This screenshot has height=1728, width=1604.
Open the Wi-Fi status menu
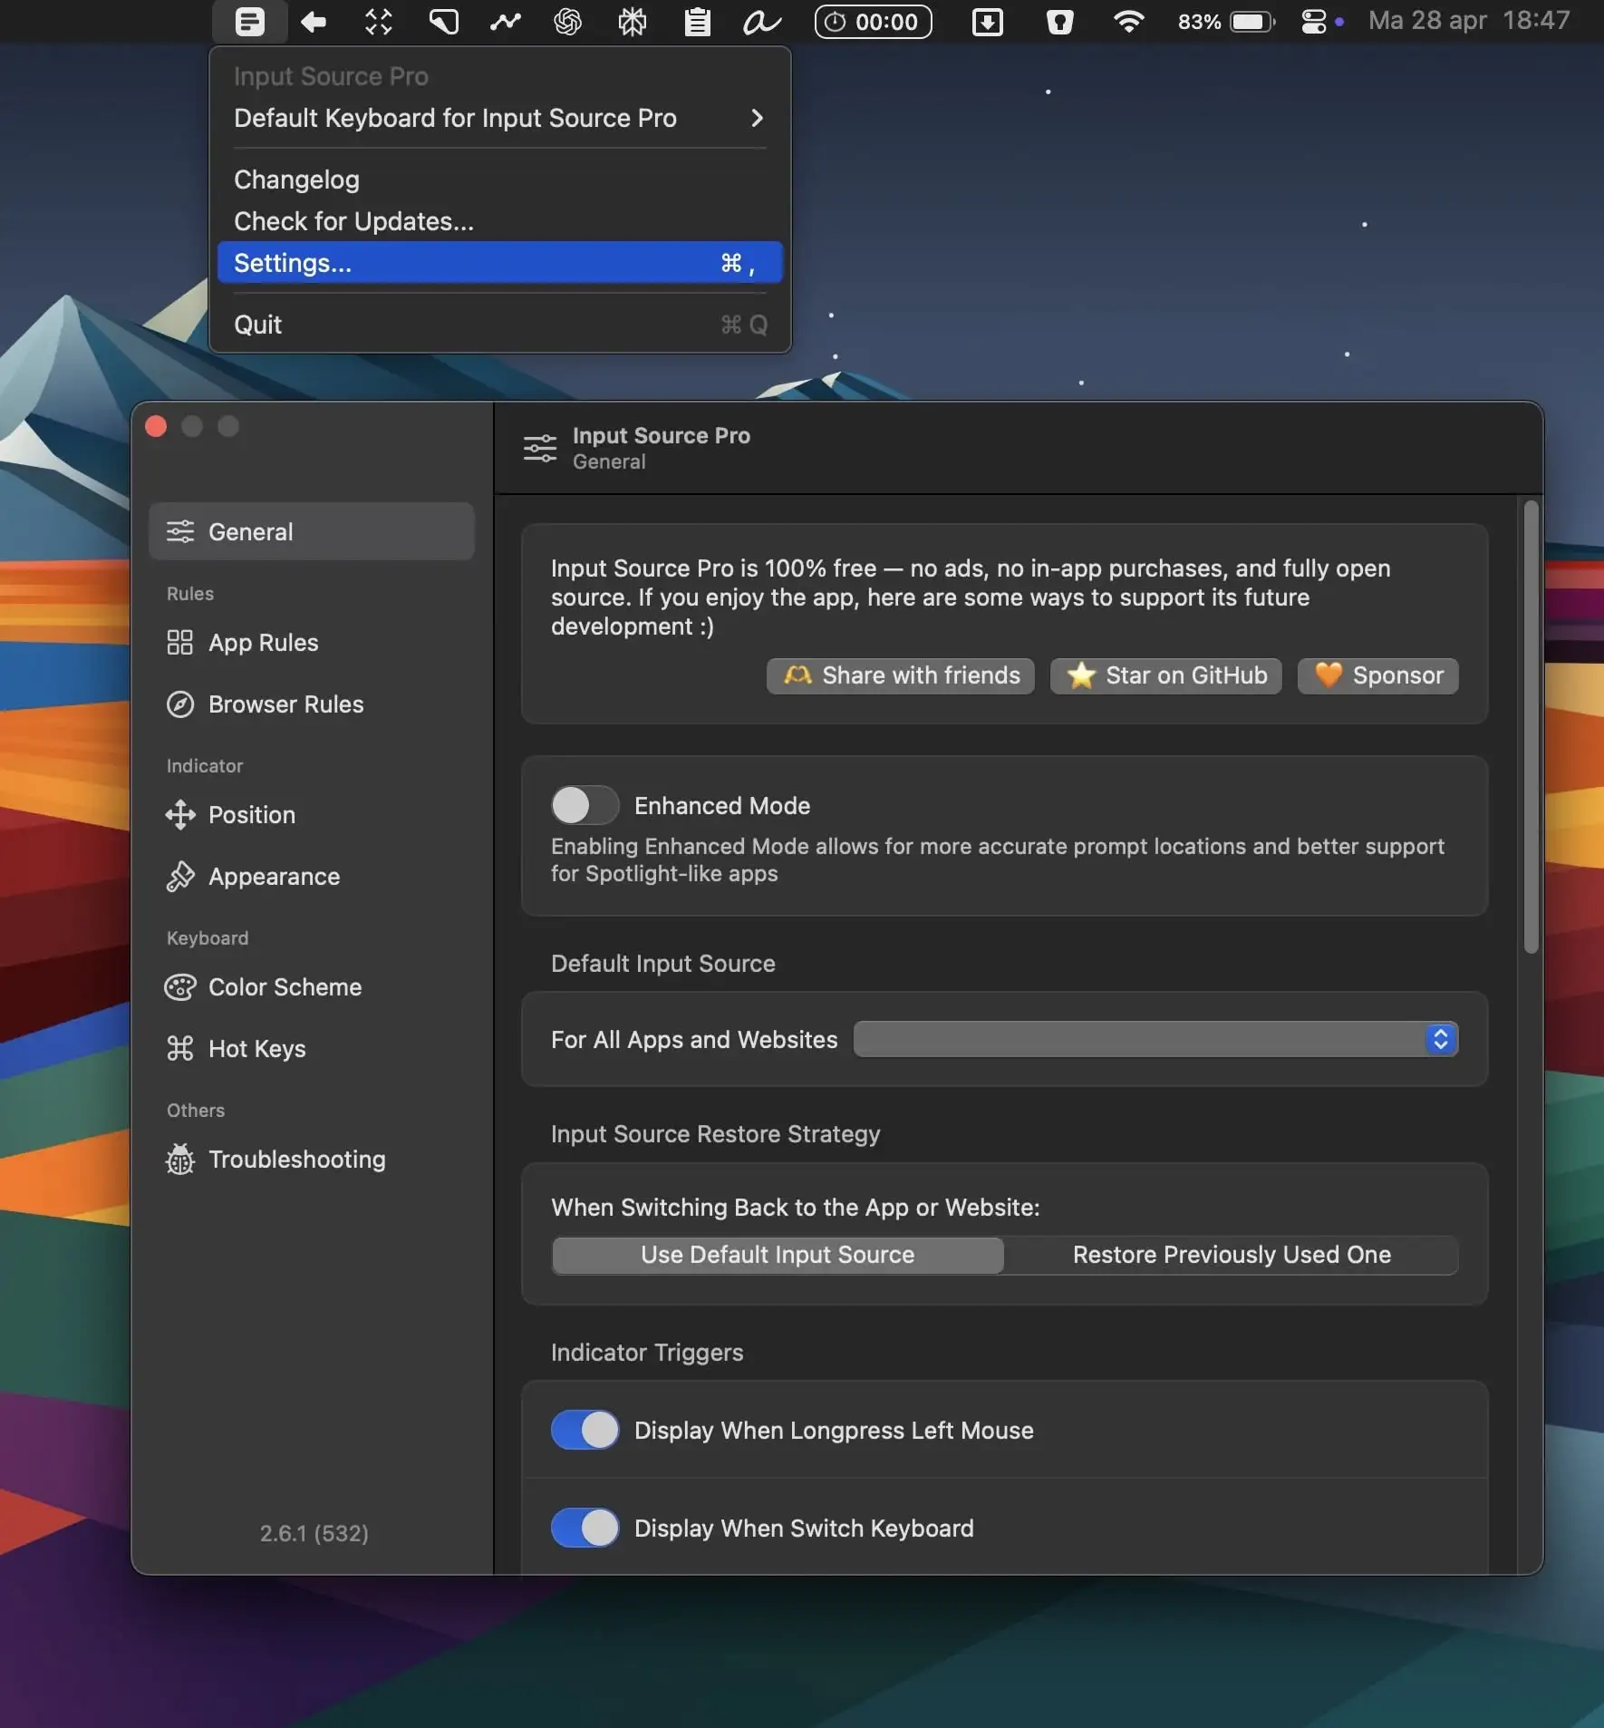(1128, 22)
